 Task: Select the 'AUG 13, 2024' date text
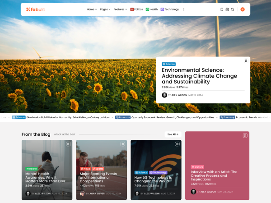coord(113,194)
